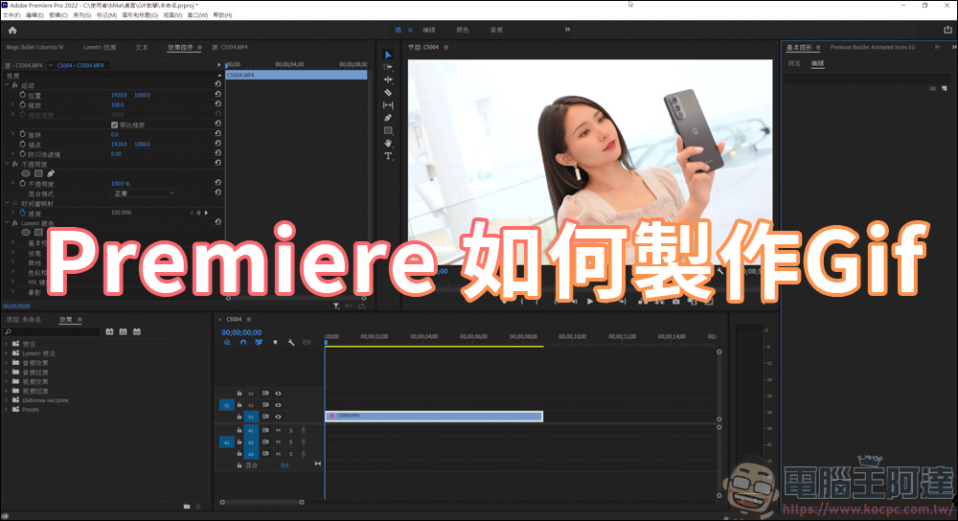This screenshot has width=958, height=521.
Task: Open the Quick Export share icon
Action: coord(947,30)
